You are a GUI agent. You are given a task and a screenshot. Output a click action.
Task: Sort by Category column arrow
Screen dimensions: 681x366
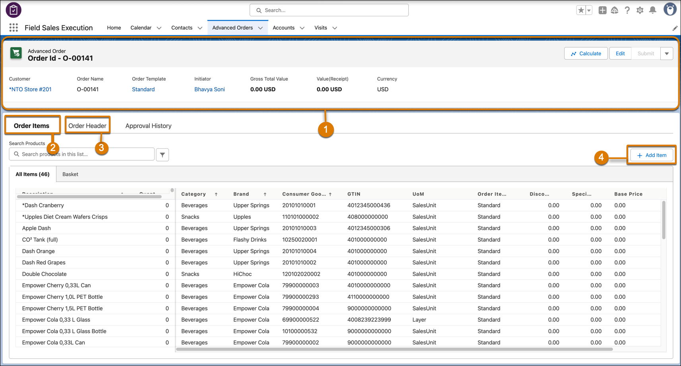(x=216, y=194)
